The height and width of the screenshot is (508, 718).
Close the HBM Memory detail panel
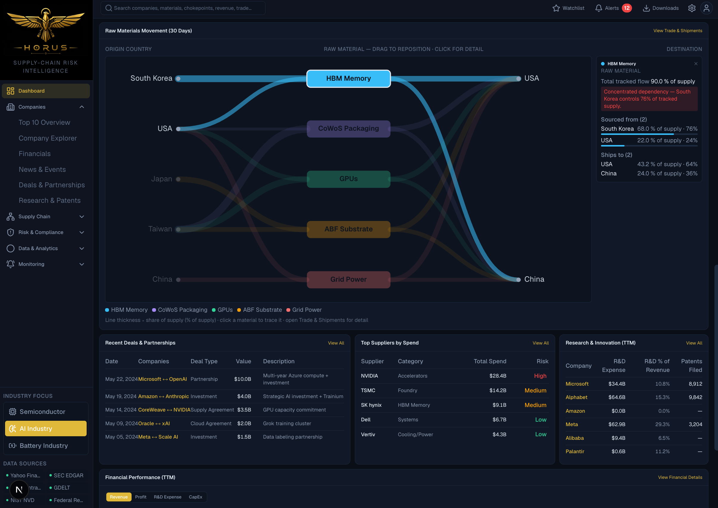click(x=696, y=64)
